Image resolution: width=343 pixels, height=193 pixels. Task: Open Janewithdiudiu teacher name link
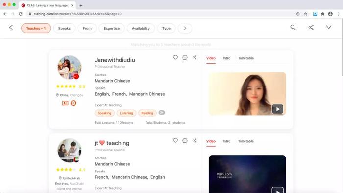click(115, 60)
